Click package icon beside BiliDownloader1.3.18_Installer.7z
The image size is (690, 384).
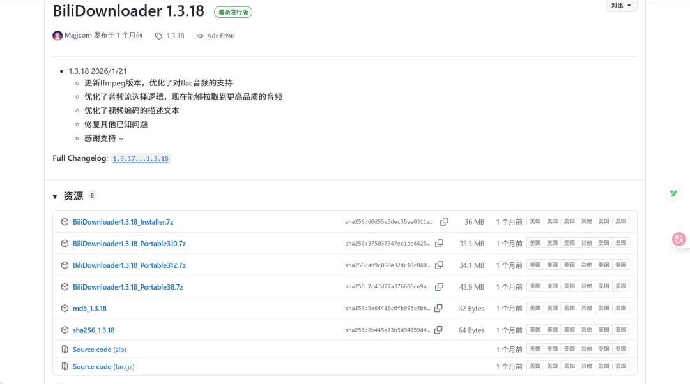tap(65, 222)
